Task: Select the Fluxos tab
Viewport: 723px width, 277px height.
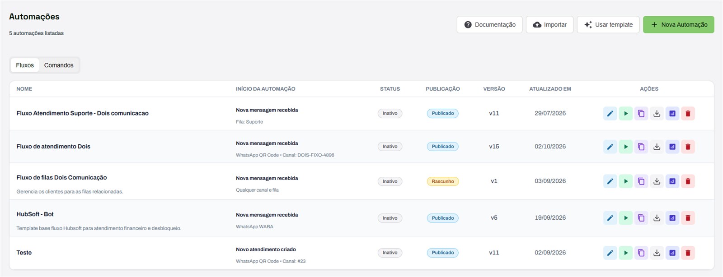Action: 25,65
